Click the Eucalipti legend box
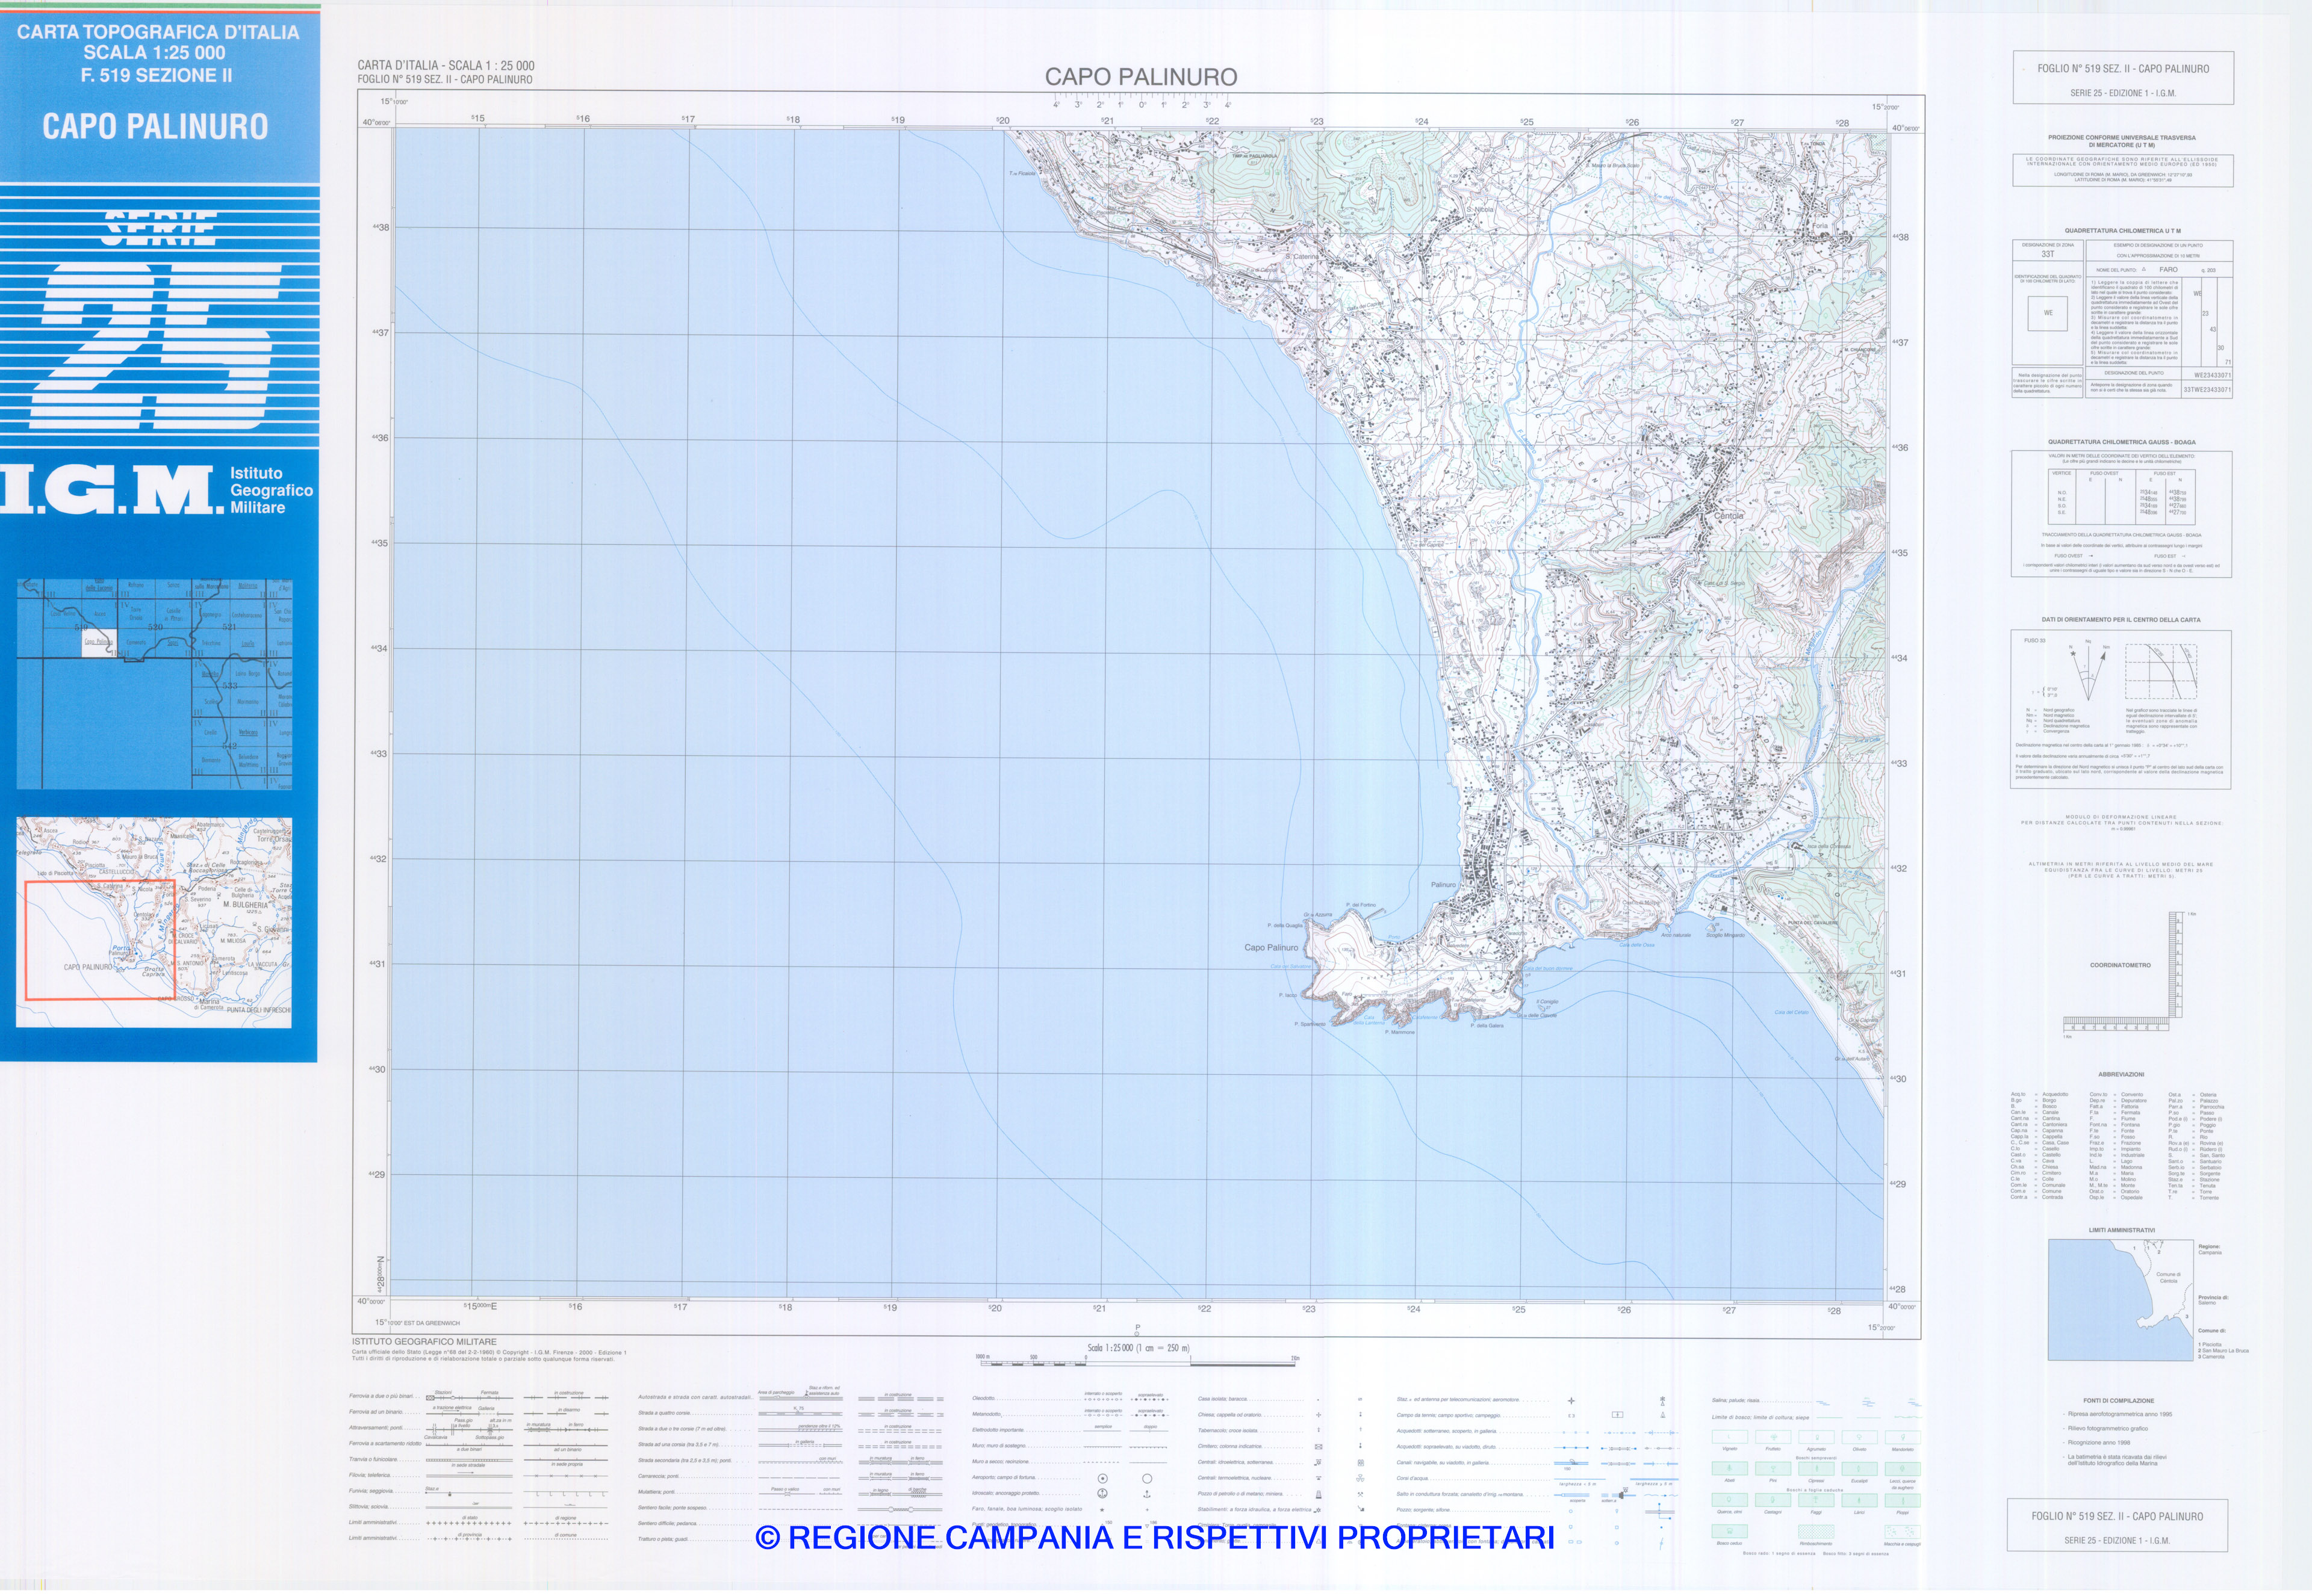This screenshot has width=2312, height=1596. [1860, 1469]
